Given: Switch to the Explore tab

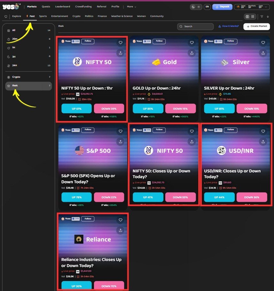Looking at the screenshot, I should pyautogui.click(x=17, y=16).
